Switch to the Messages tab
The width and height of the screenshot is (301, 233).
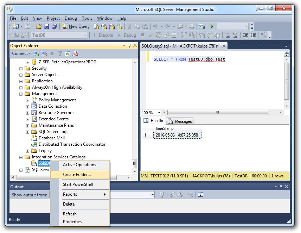[180, 121]
